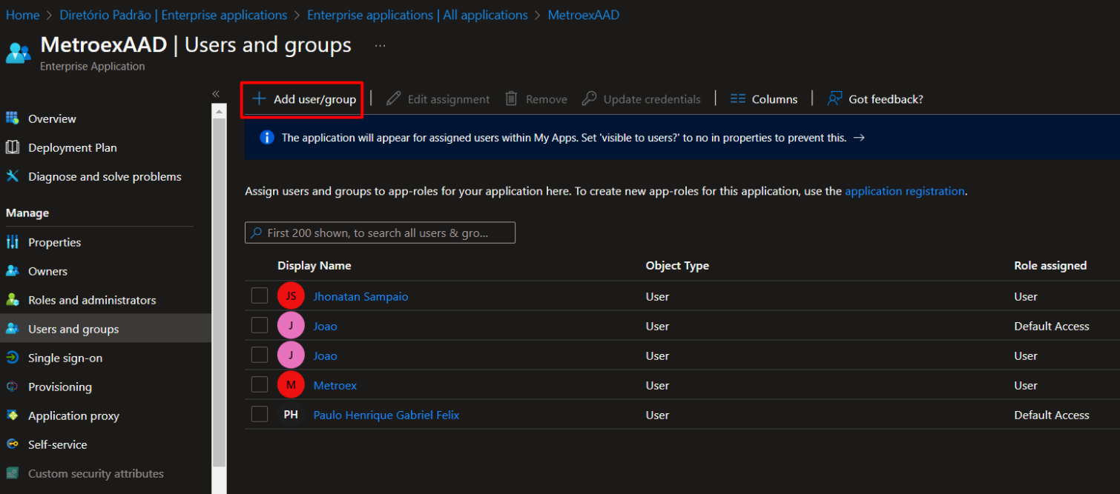Check the box for Joao with User role
The image size is (1120, 494).
click(260, 356)
